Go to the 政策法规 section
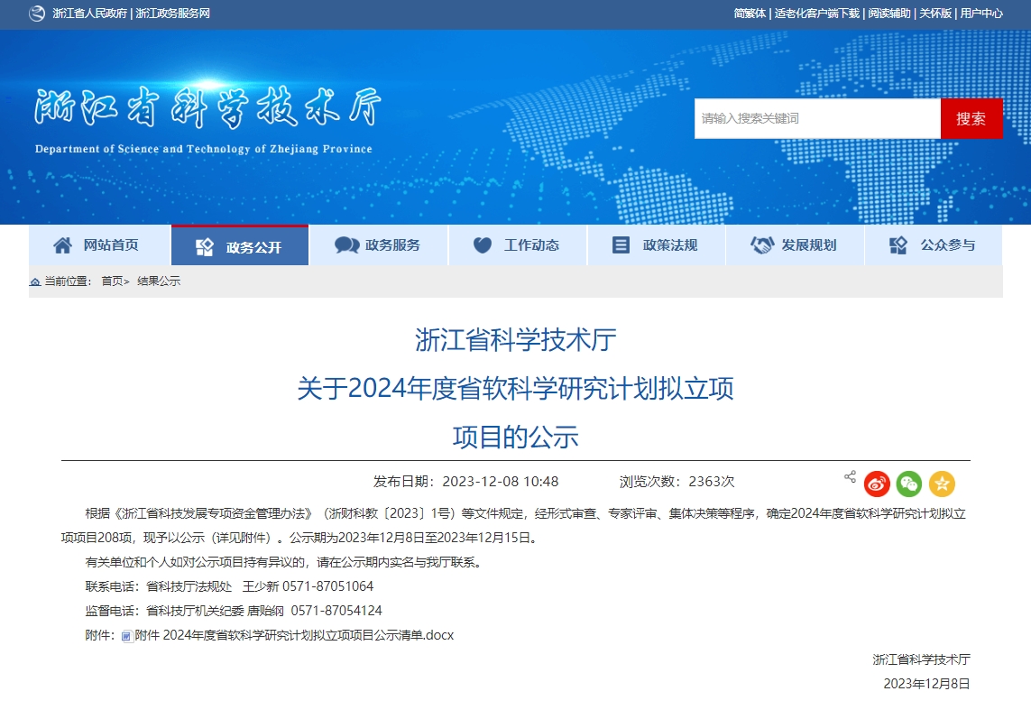1031x719 pixels. pos(656,245)
